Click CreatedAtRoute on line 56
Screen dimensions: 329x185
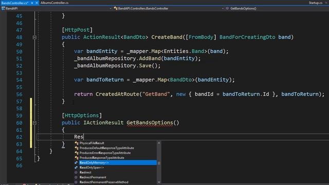click(x=117, y=94)
